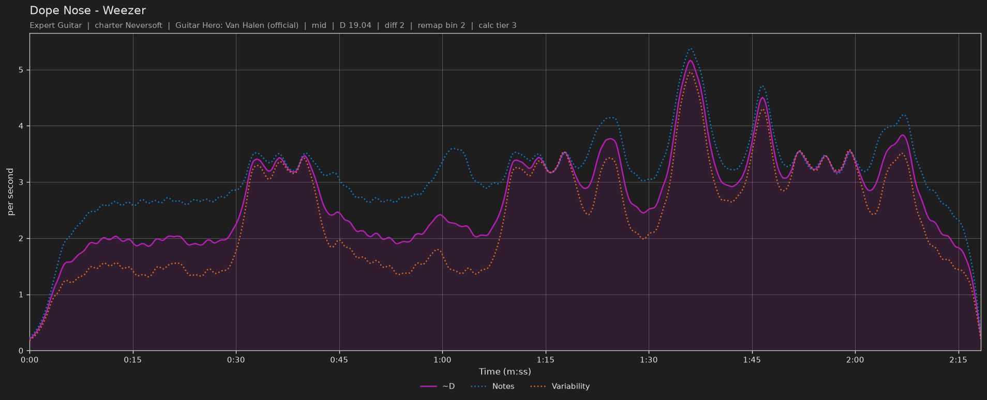Click 'charter Neversoft' in the subtitle
The height and width of the screenshot is (400, 987).
point(128,25)
